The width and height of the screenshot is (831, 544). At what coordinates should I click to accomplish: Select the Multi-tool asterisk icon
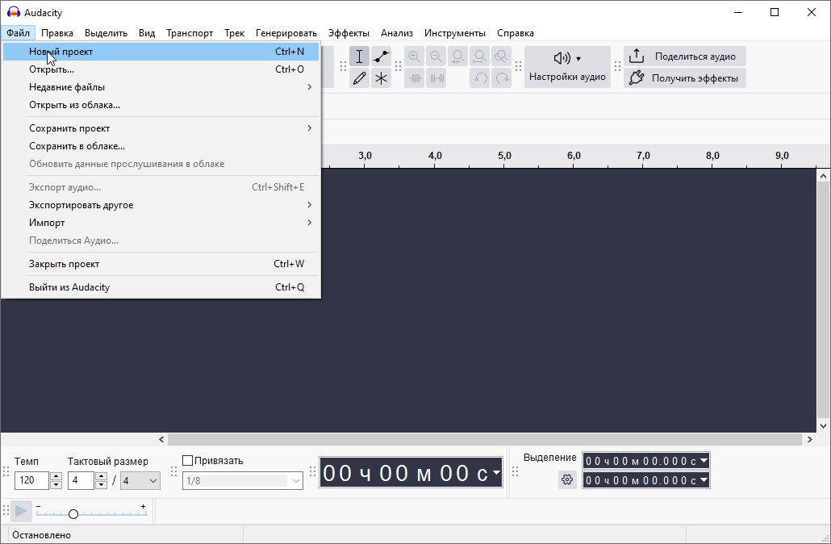click(x=381, y=78)
